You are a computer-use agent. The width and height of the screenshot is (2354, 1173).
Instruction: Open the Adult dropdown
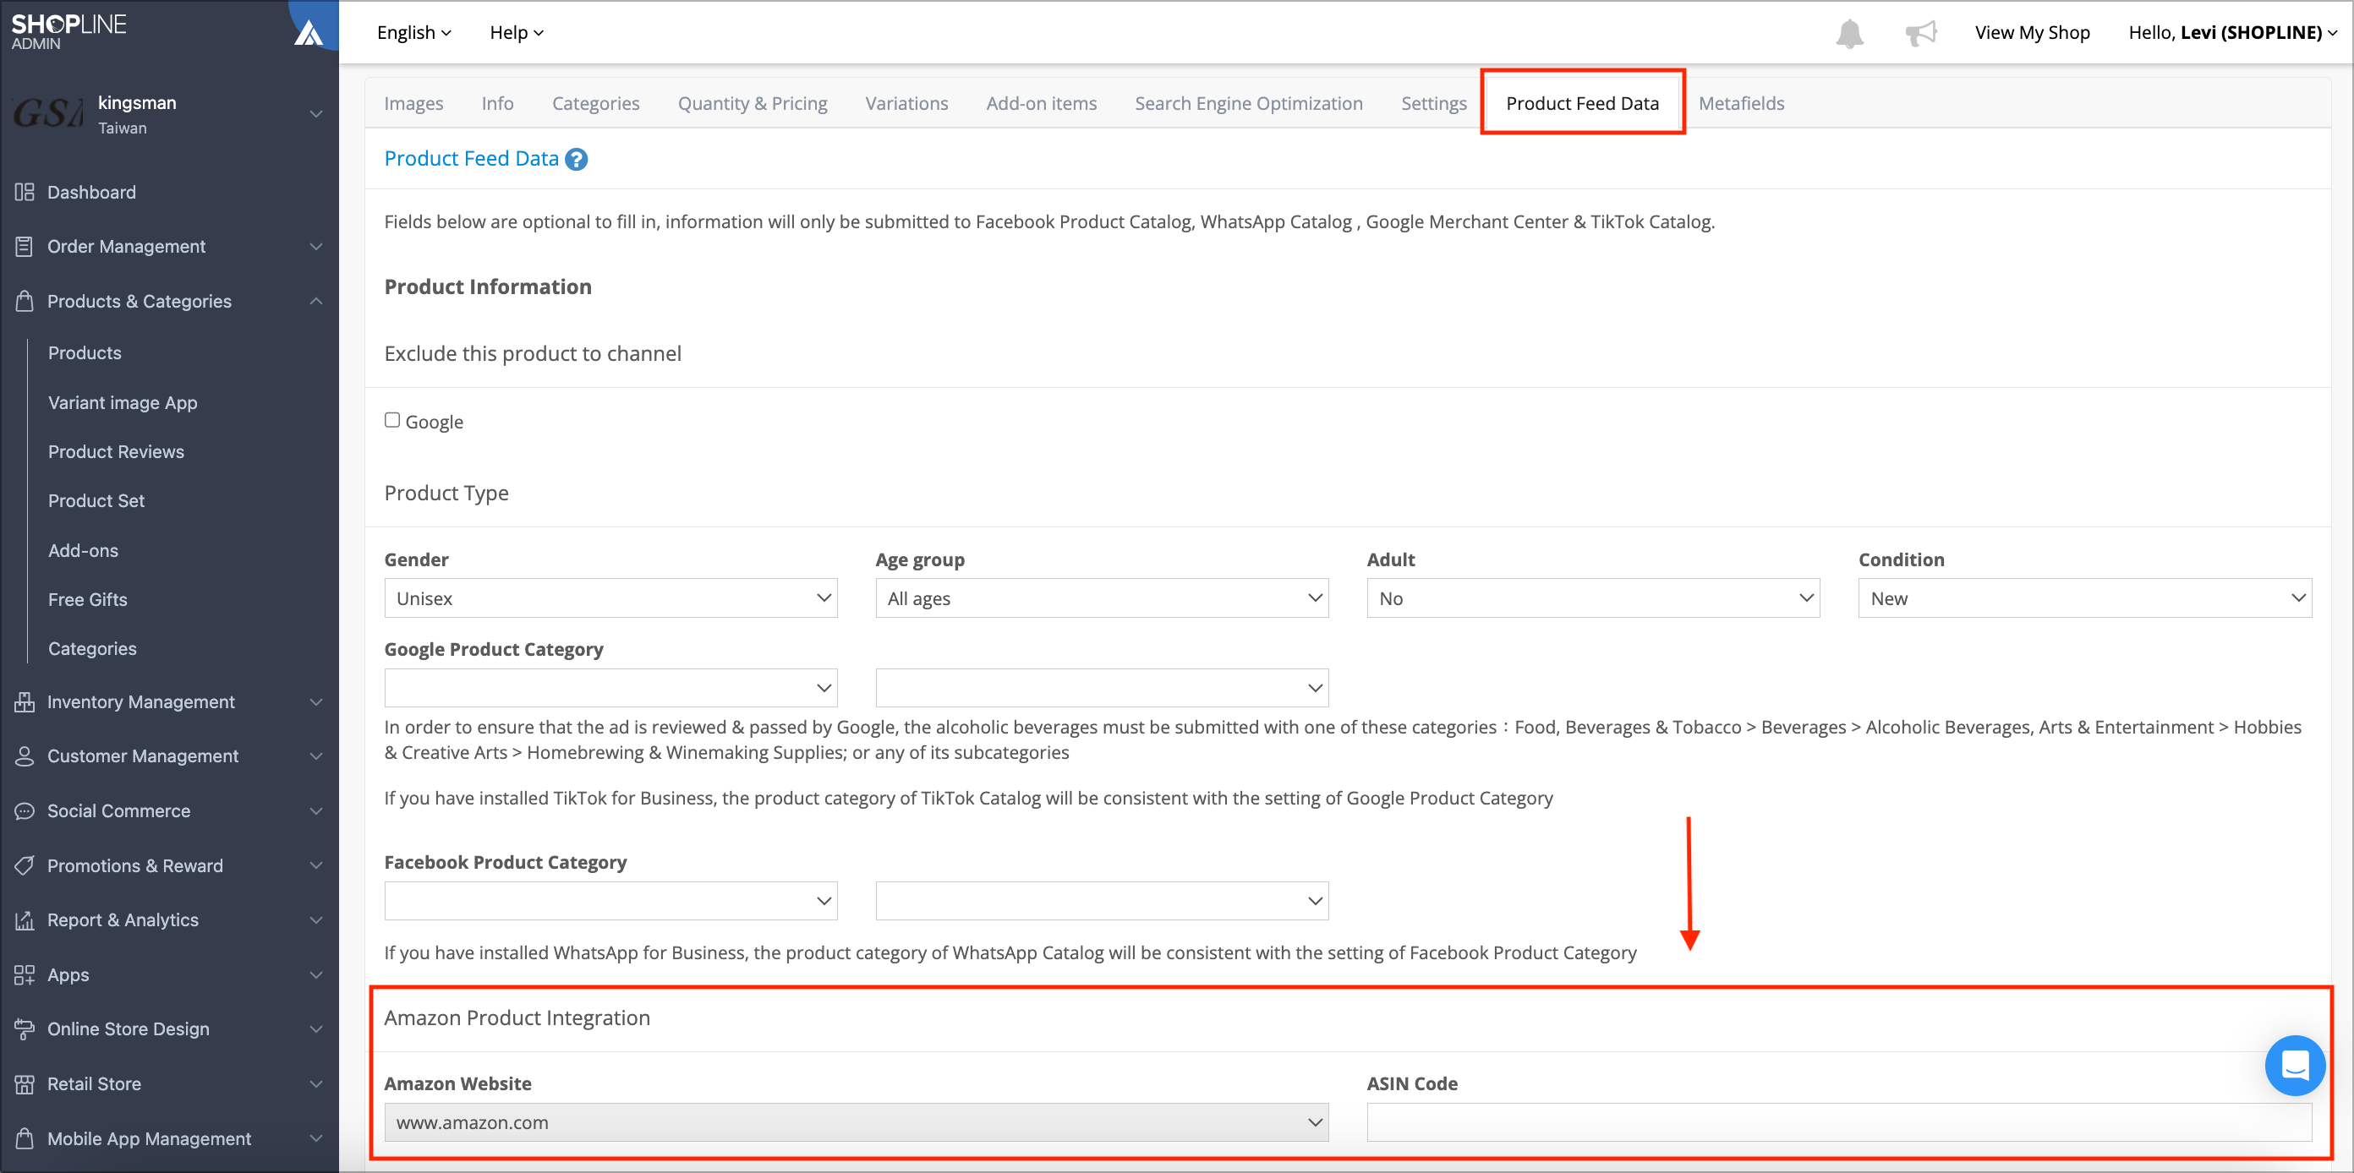point(1593,598)
